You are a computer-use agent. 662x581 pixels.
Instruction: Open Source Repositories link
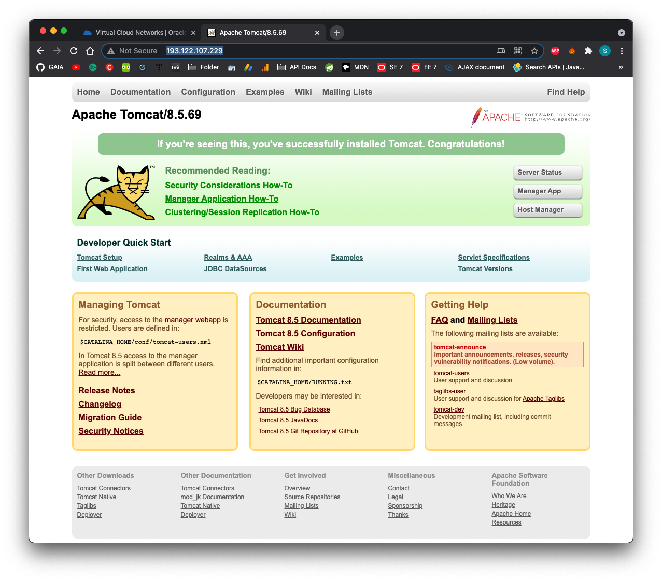coord(312,497)
